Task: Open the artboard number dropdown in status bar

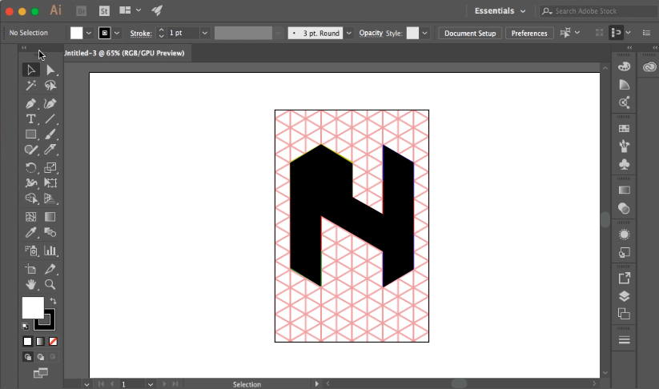Action: (x=150, y=384)
